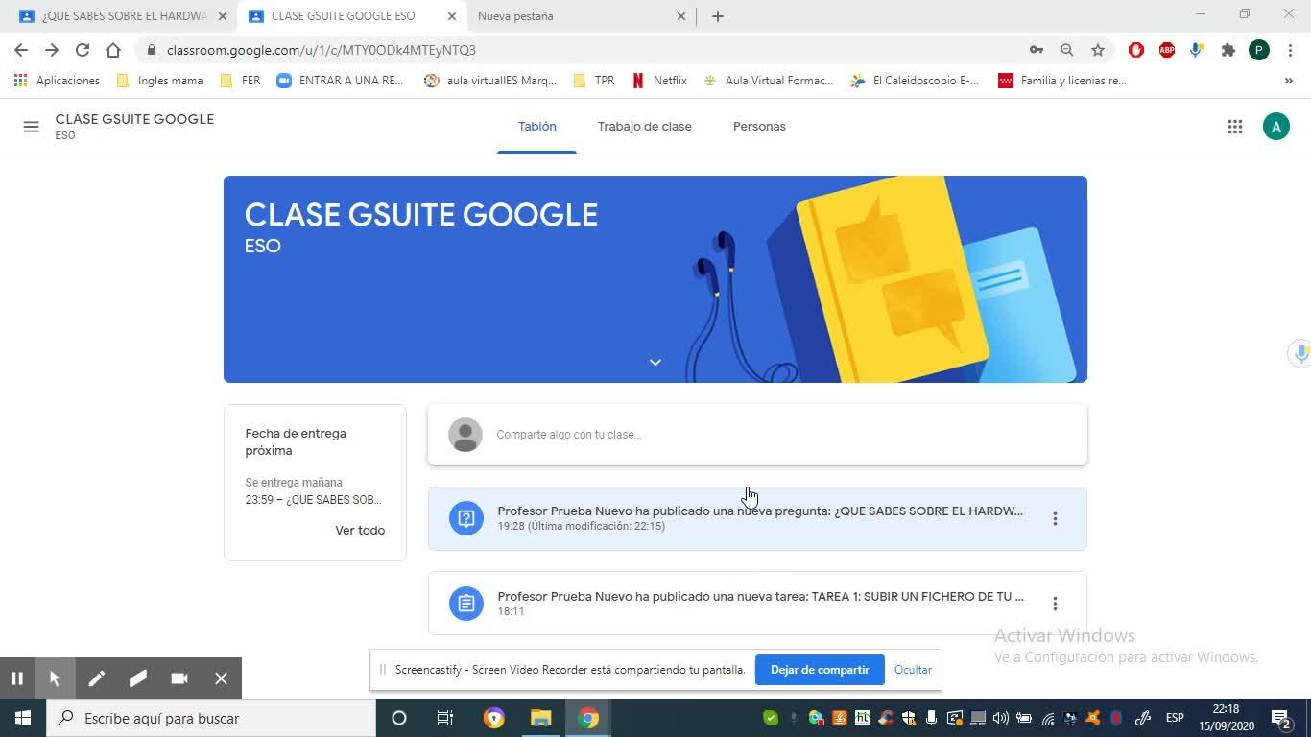Screen dimensions: 1311x737
Task: Open the ENTRAR A UNA RE... bookmark
Action: [340, 81]
